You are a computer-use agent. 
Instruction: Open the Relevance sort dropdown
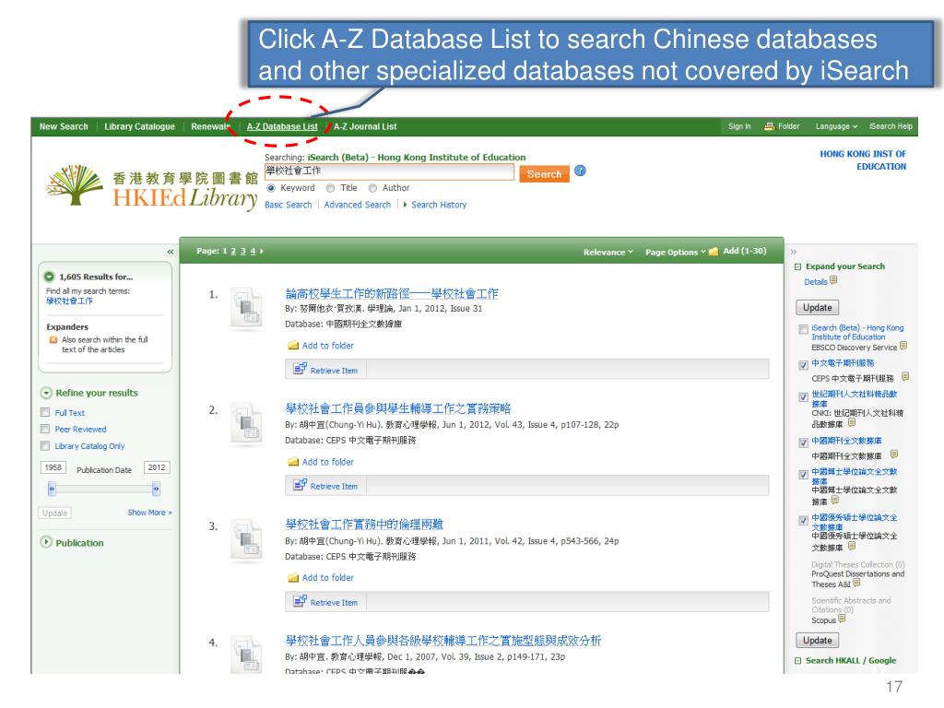pyautogui.click(x=608, y=252)
